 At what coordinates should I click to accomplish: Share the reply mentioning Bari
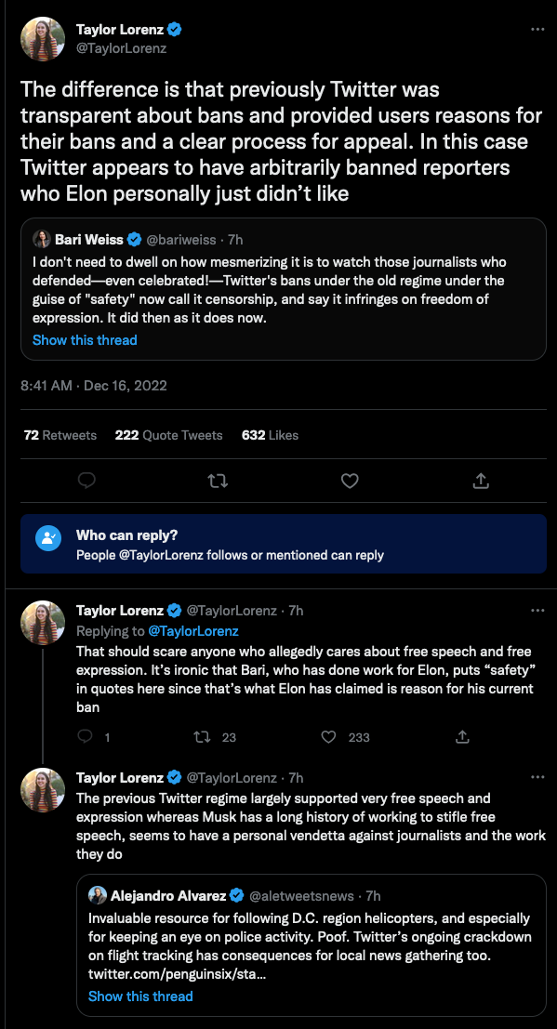click(x=462, y=737)
